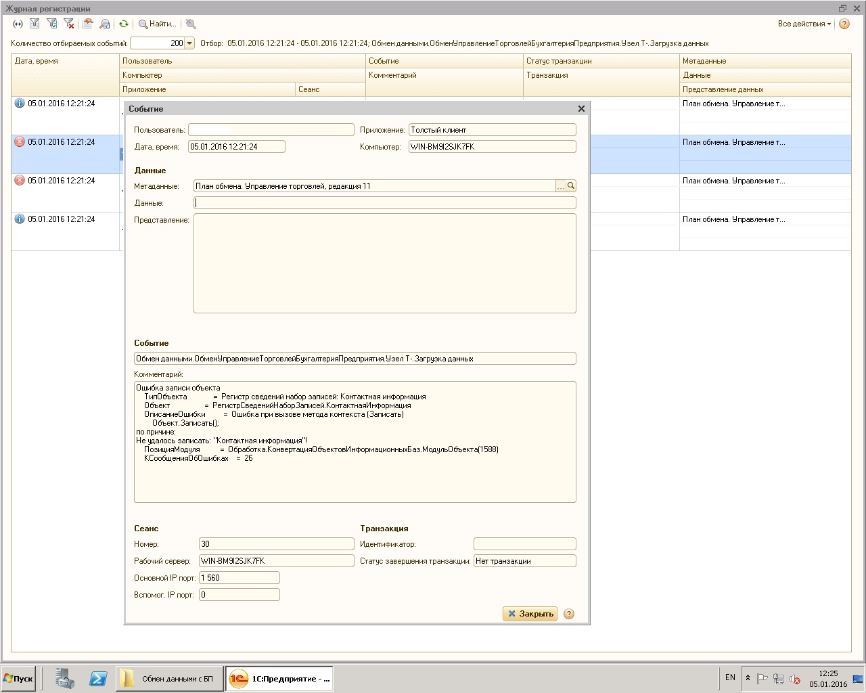Click the Пуск start button
Image resolution: width=866 pixels, height=693 pixels.
18,679
